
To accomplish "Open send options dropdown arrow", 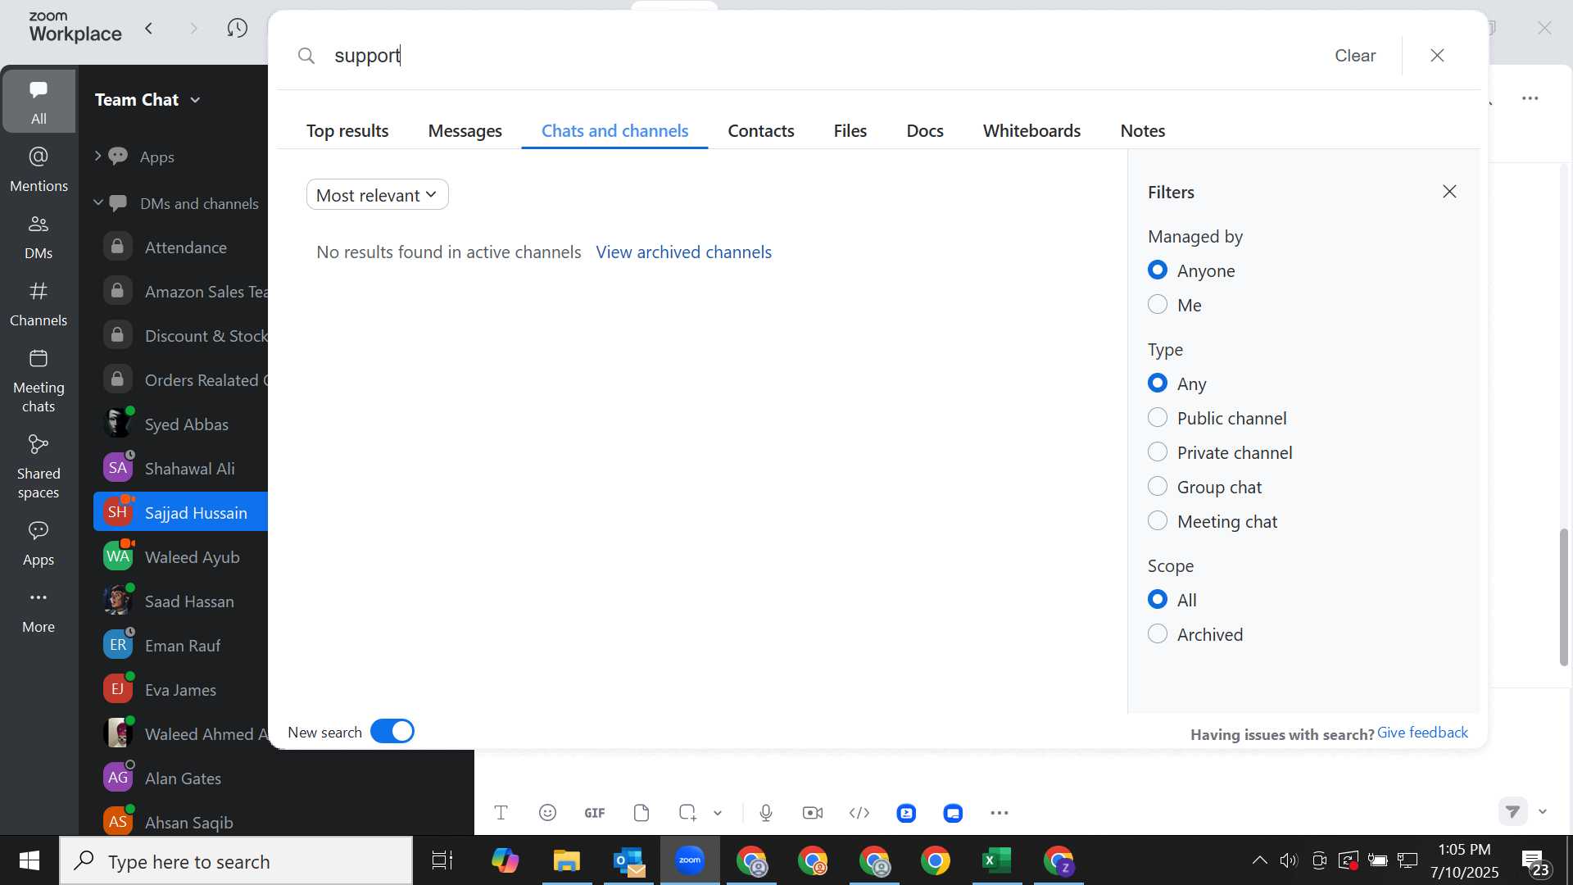I will pos(1543,811).
